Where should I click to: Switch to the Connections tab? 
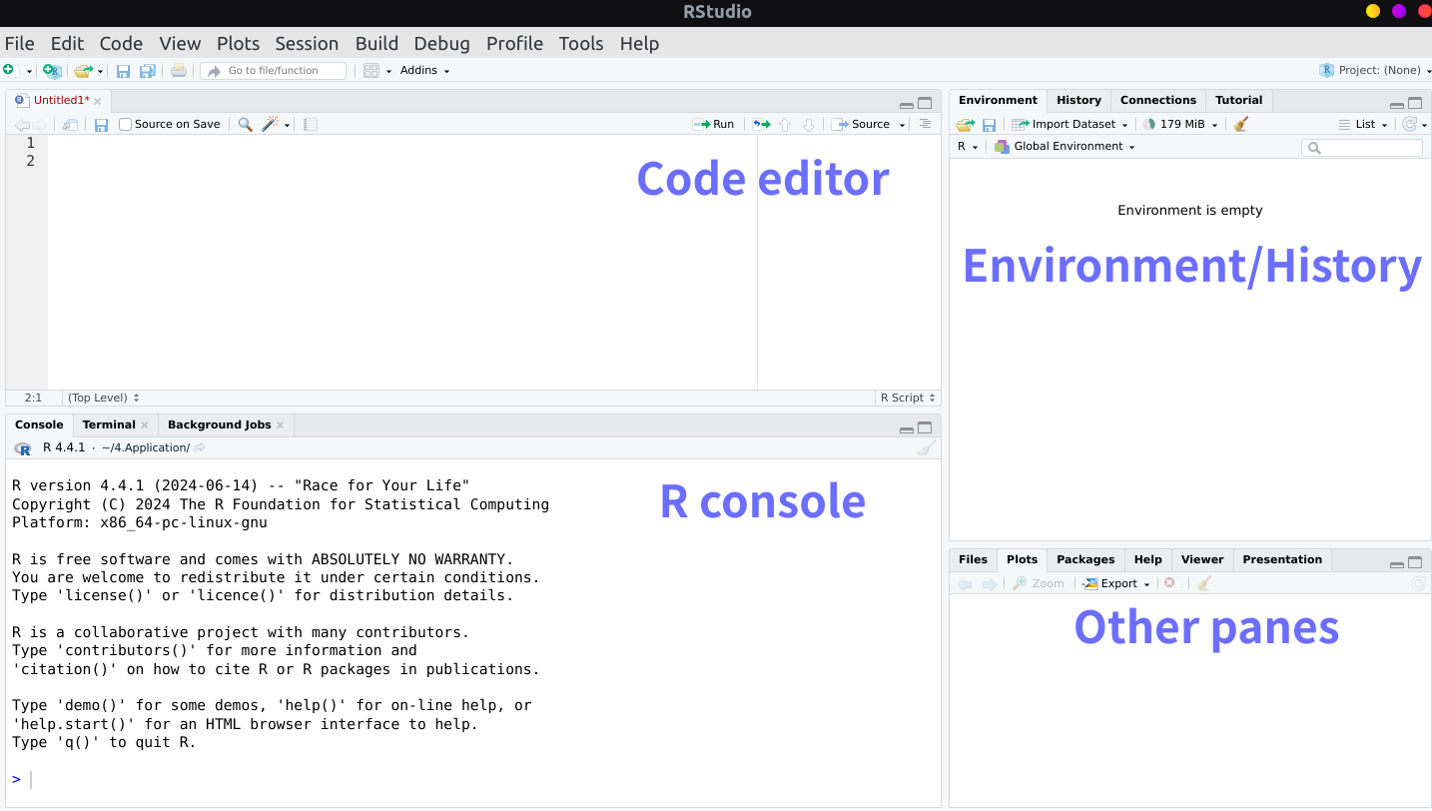point(1157,100)
